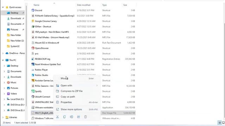
Task: Click the Windows 7 x64.vmx file icon
Action: point(33,118)
